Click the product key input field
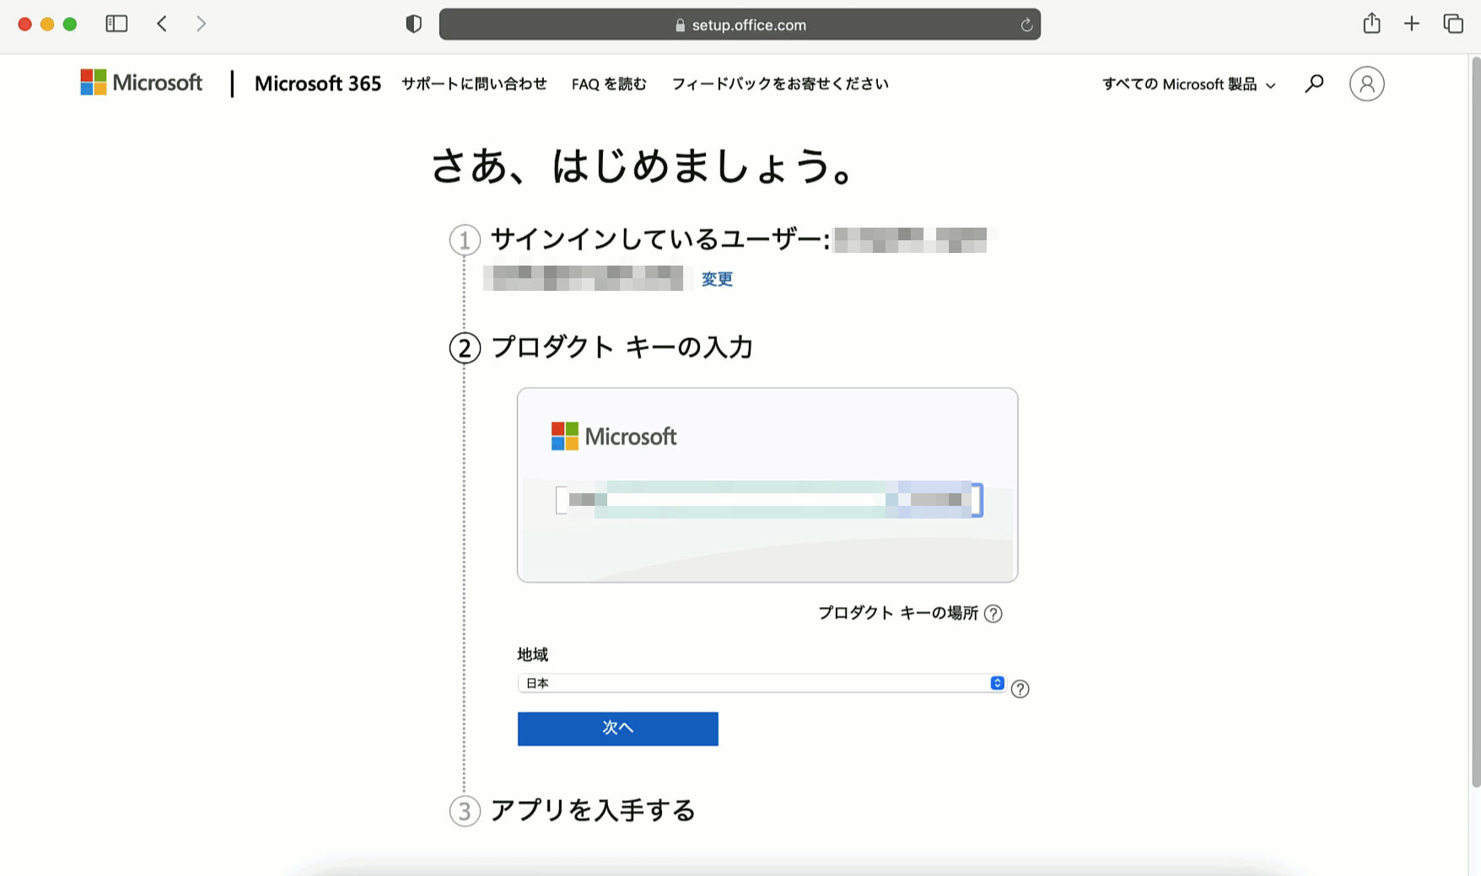 click(x=769, y=500)
